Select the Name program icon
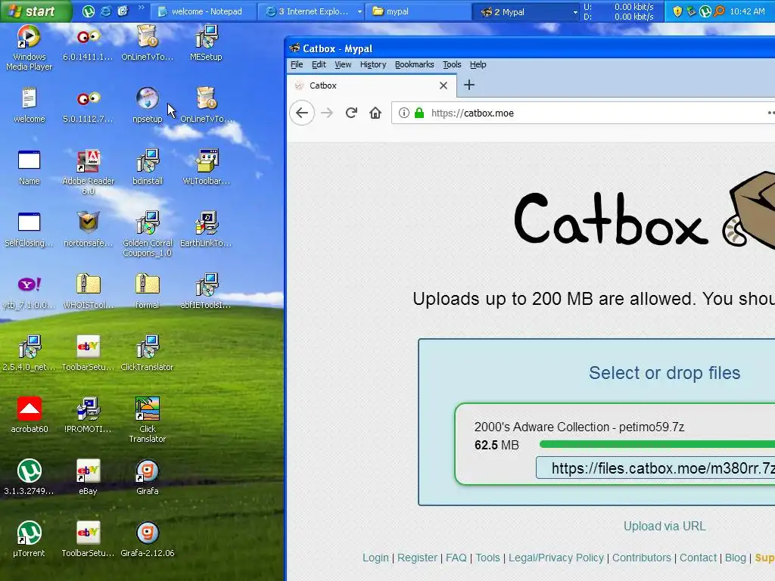Image resolution: width=775 pixels, height=581 pixels. click(x=29, y=167)
